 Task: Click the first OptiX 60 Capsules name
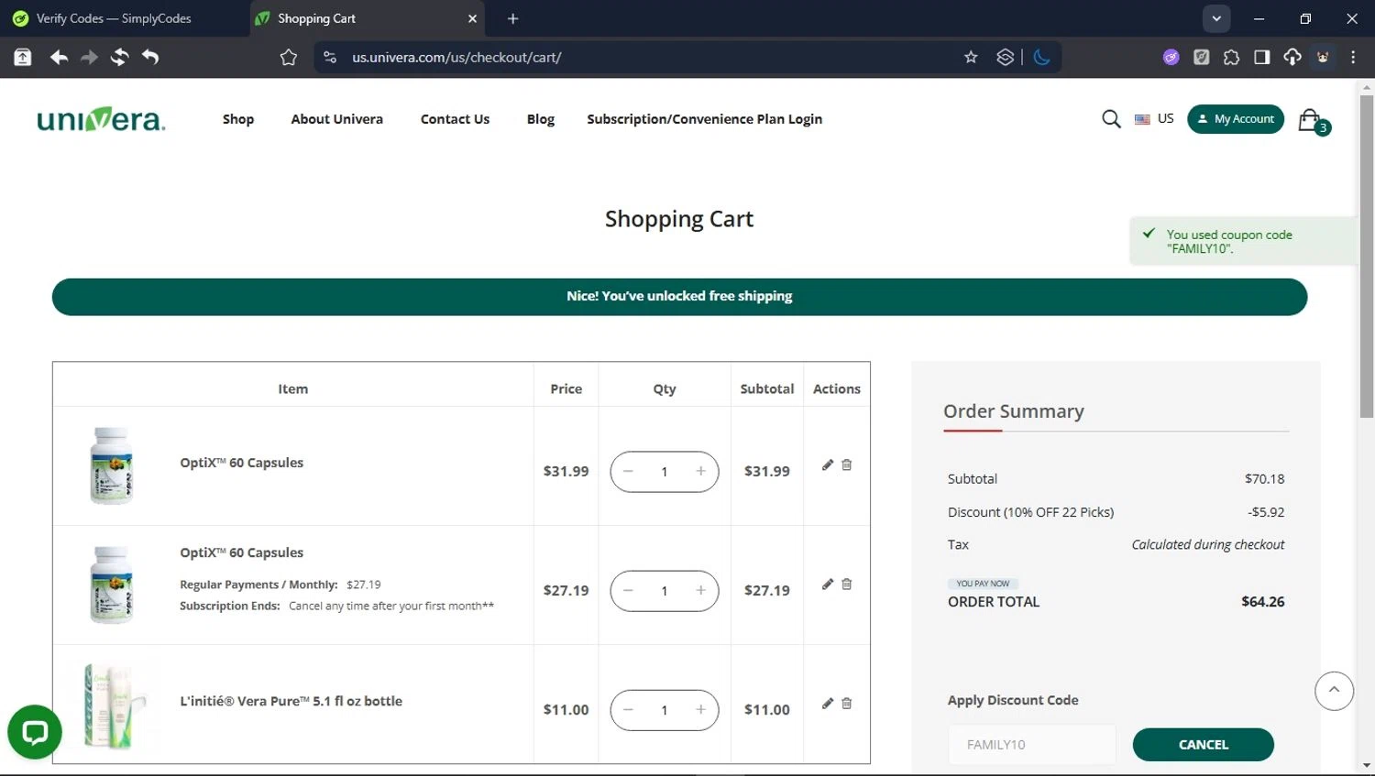pos(241,463)
